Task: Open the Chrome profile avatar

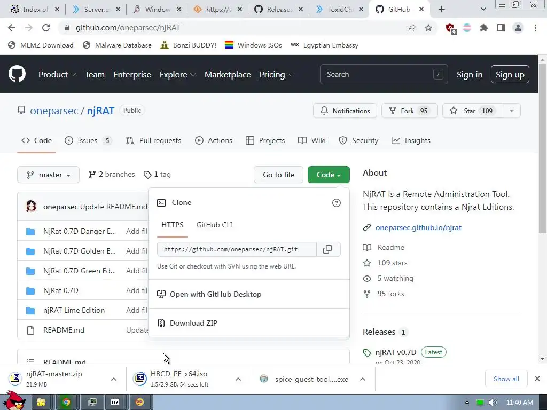Action: 518,28
